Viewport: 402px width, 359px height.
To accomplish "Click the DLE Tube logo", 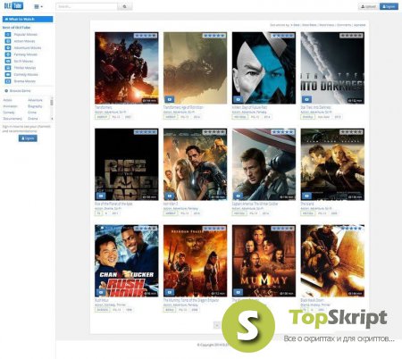I will pyautogui.click(x=13, y=5).
